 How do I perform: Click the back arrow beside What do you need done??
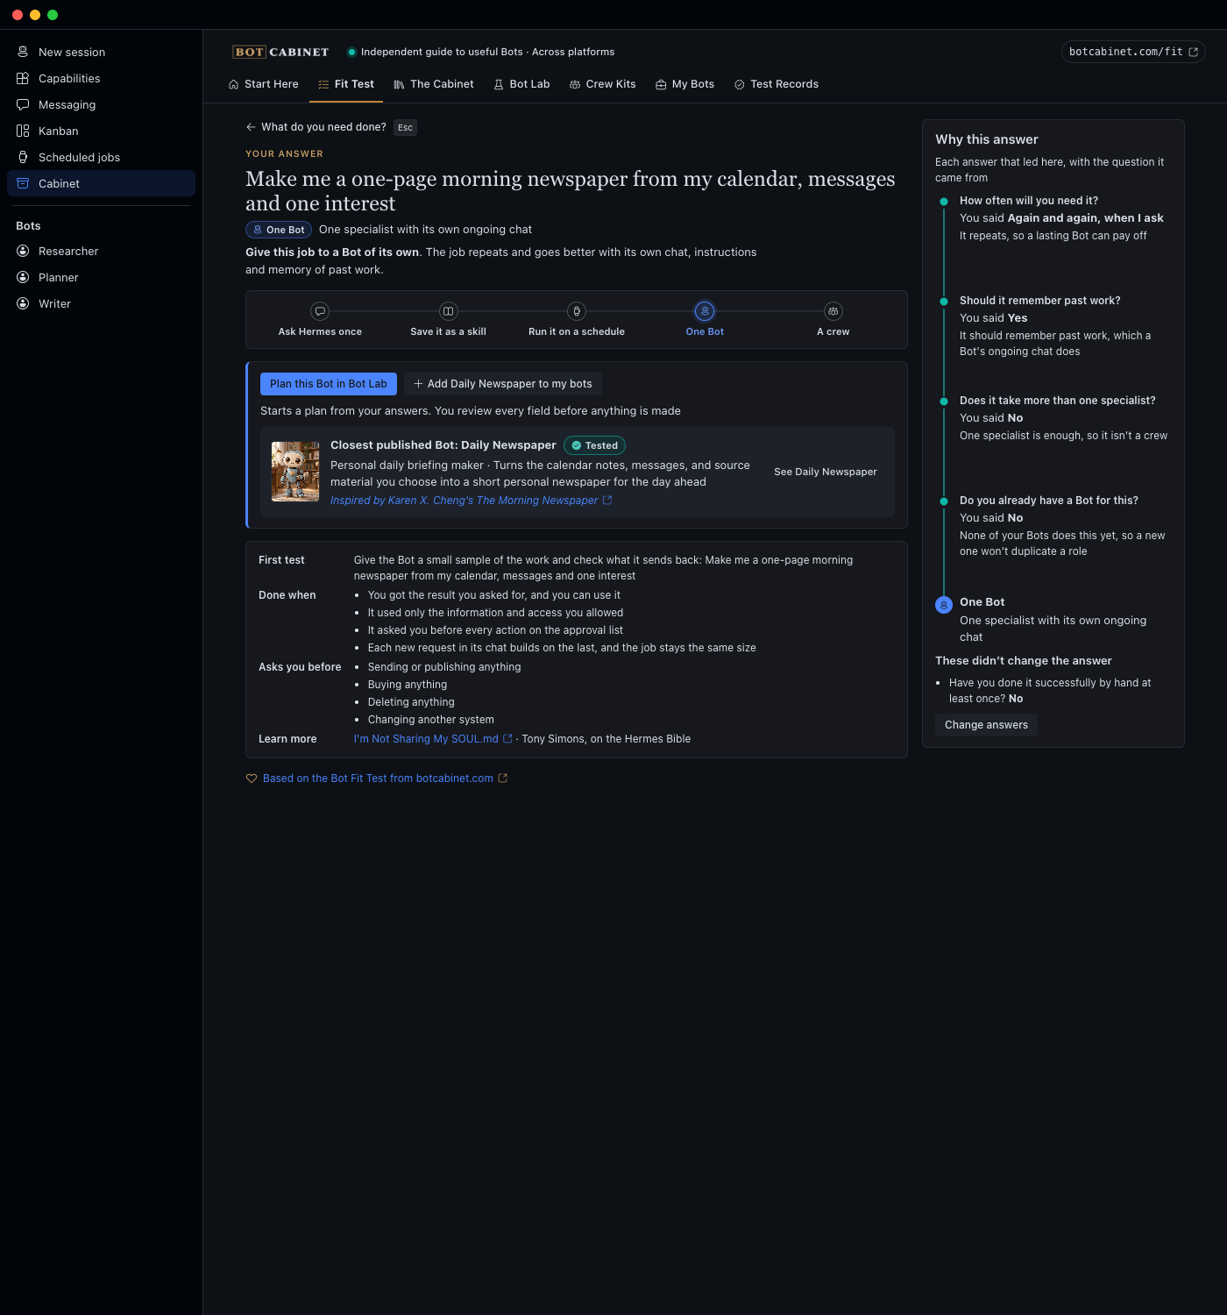(251, 127)
